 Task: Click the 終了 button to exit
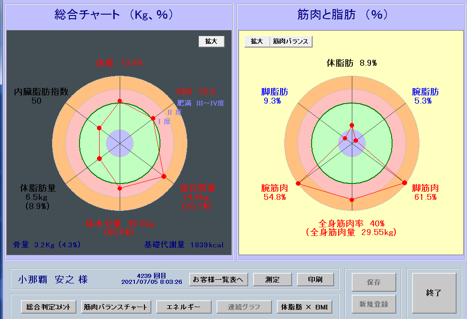tap(434, 293)
